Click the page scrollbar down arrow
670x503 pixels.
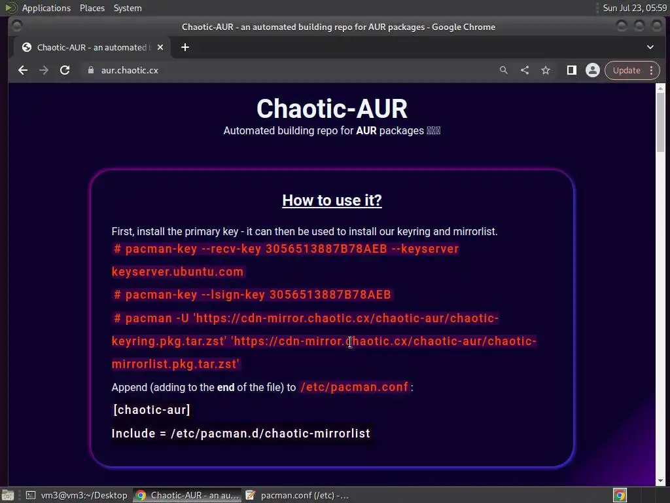pyautogui.click(x=660, y=481)
